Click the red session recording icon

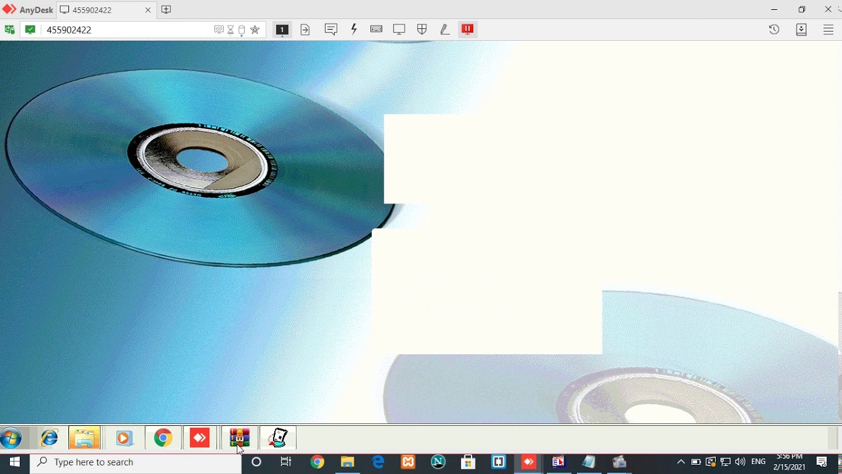point(468,29)
